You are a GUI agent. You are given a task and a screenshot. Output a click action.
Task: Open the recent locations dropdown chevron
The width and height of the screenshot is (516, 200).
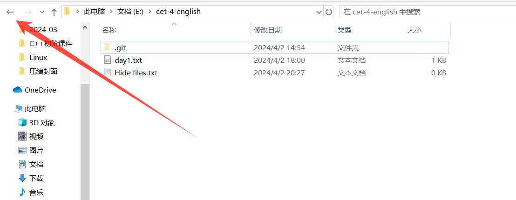pyautogui.click(x=42, y=13)
